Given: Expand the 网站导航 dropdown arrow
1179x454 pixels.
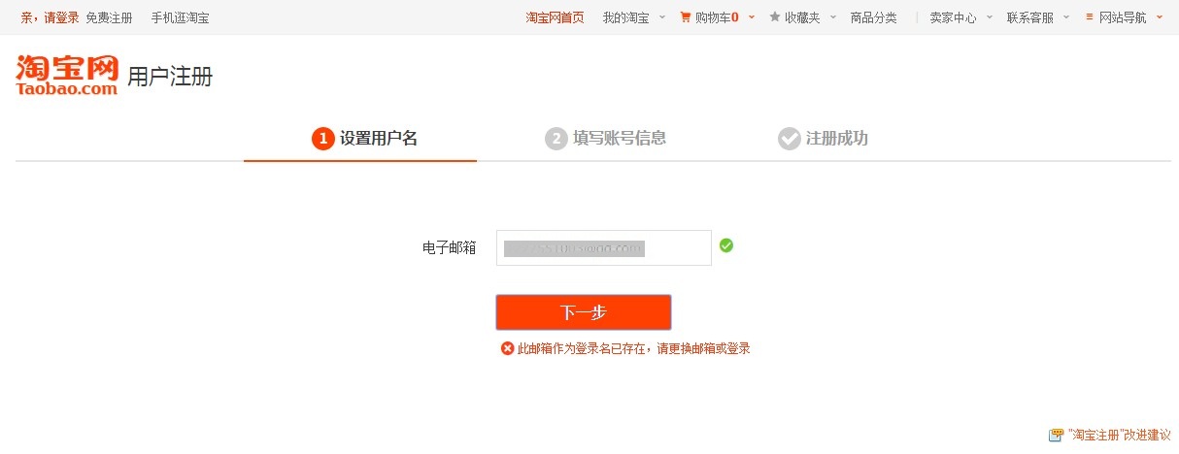Looking at the screenshot, I should 1159,17.
